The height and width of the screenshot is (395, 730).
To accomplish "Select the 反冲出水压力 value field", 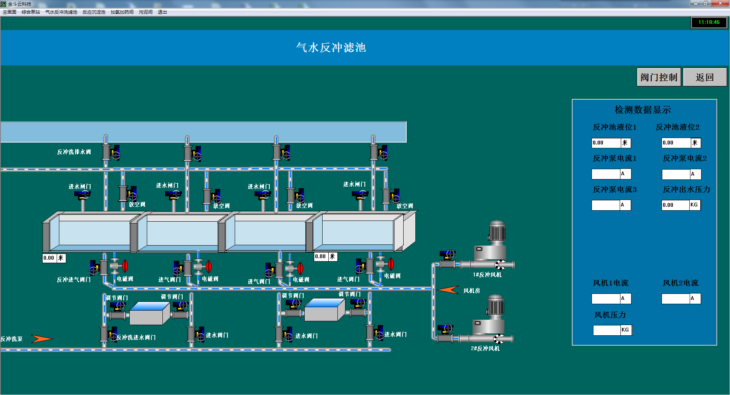I will [676, 205].
